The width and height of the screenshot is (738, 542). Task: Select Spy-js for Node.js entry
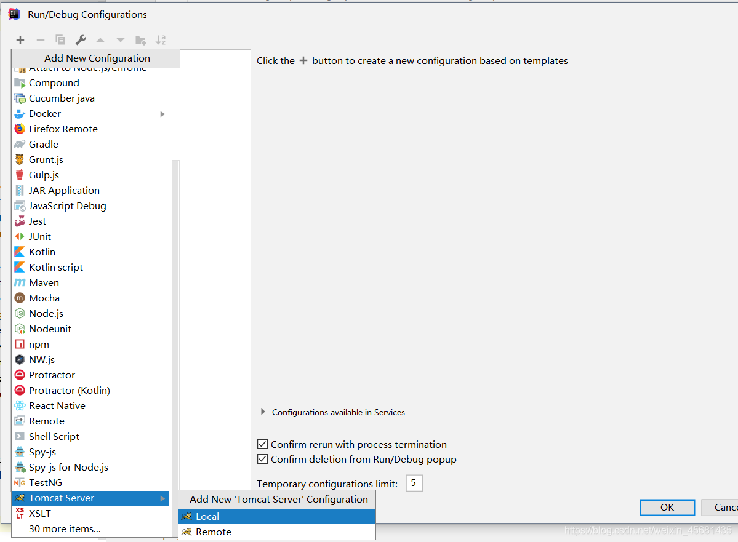(x=90, y=468)
